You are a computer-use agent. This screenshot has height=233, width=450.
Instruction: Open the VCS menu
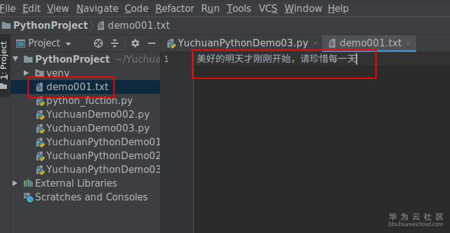[x=268, y=9]
